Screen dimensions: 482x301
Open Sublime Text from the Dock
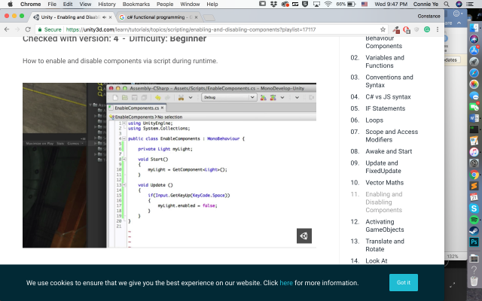(x=474, y=186)
